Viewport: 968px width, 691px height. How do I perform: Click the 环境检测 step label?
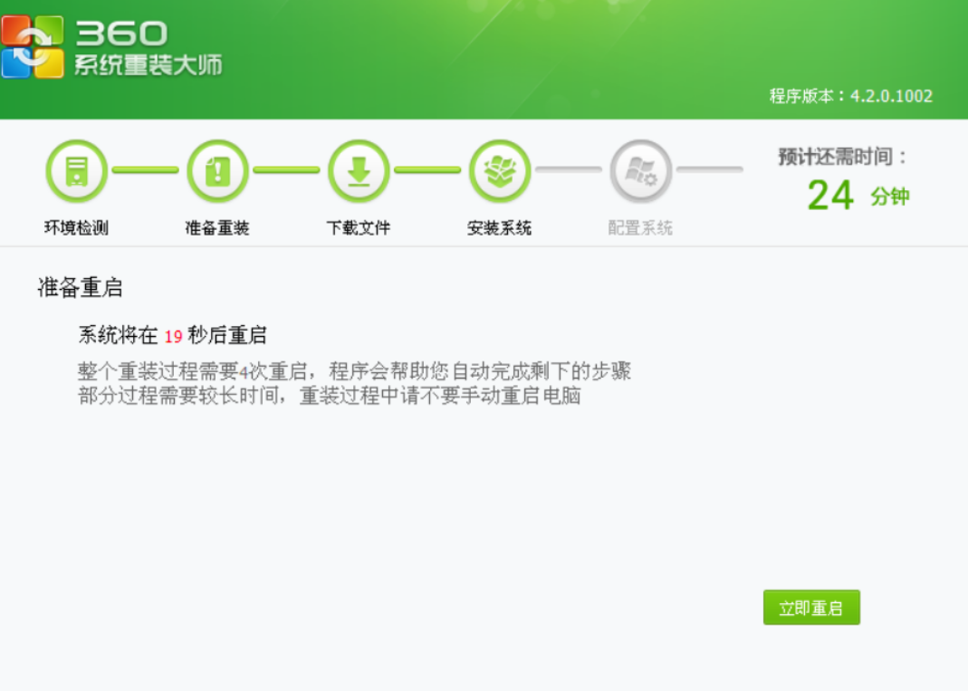coord(76,228)
